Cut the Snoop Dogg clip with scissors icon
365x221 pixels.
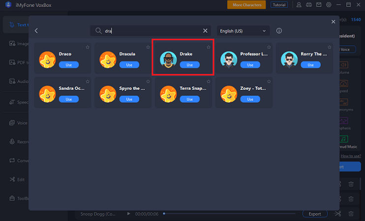coord(337,214)
